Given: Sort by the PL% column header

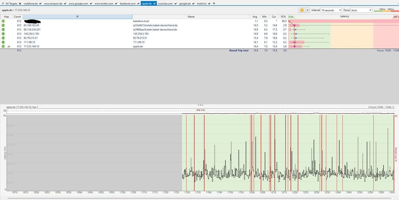Looking at the screenshot, I should [x=283, y=17].
